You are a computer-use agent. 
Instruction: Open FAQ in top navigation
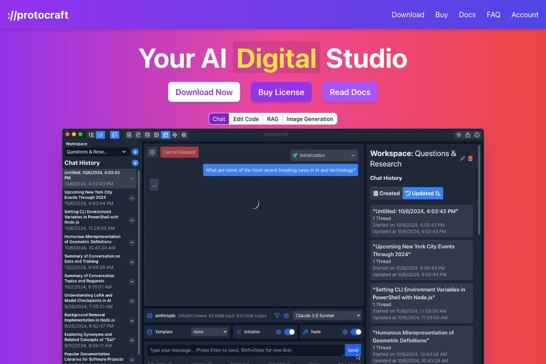(493, 15)
